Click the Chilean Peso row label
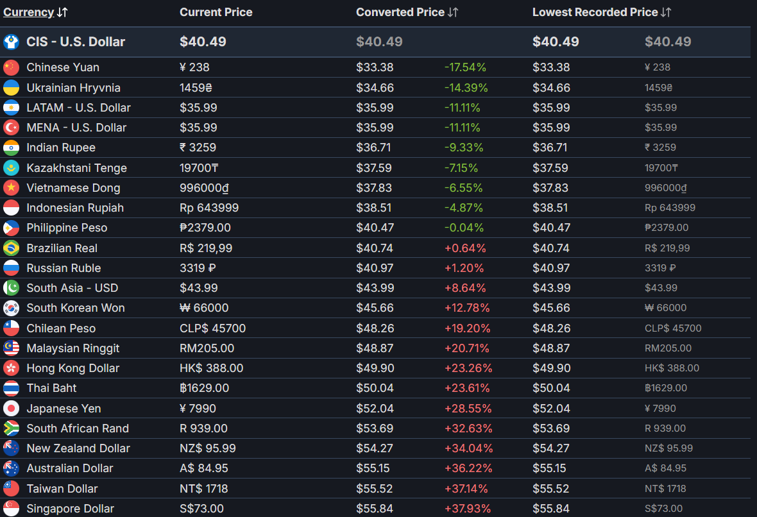 point(61,328)
